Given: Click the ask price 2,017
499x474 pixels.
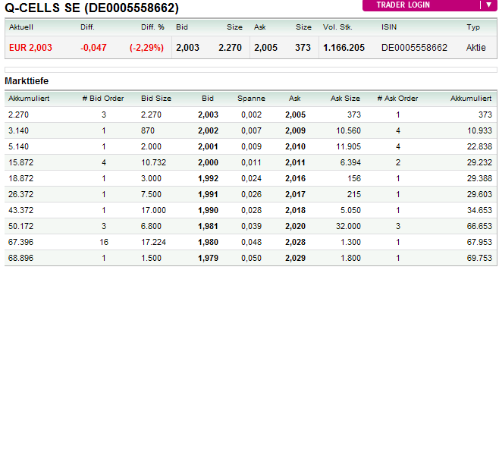Looking at the screenshot, I should pyautogui.click(x=295, y=194).
